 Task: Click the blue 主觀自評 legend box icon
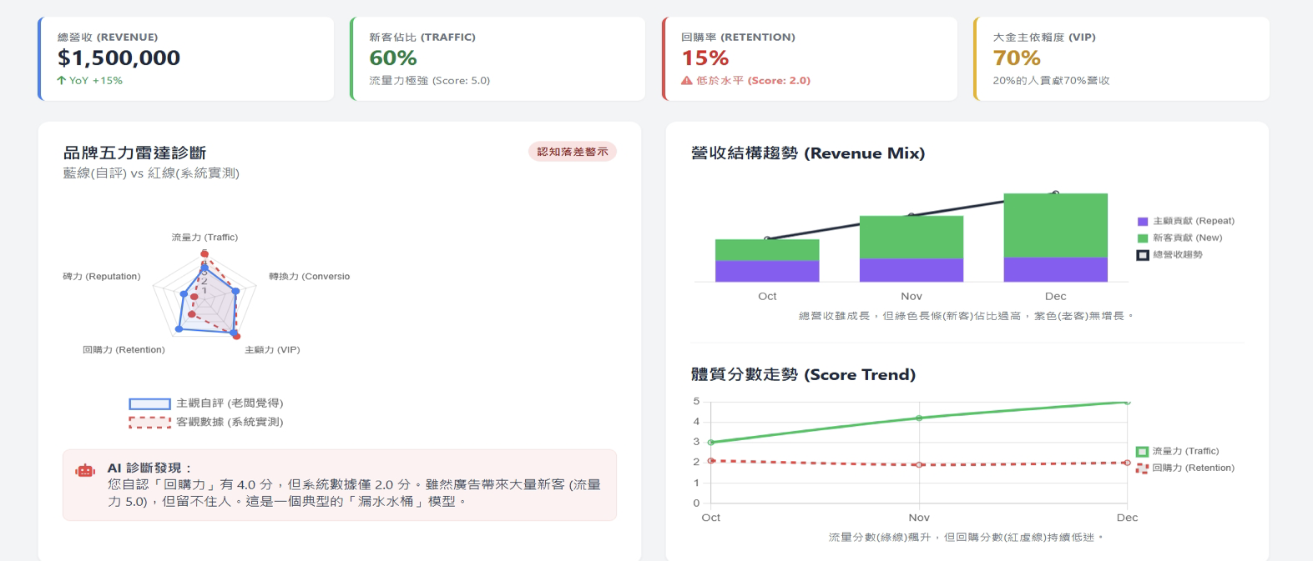point(149,403)
